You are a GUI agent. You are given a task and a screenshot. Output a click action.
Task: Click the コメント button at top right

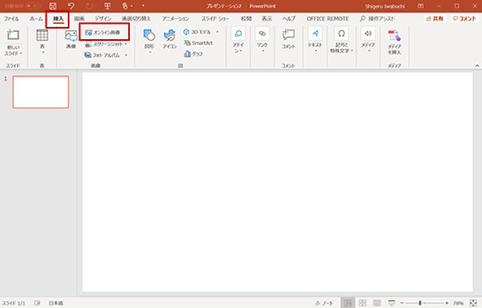tap(465, 19)
